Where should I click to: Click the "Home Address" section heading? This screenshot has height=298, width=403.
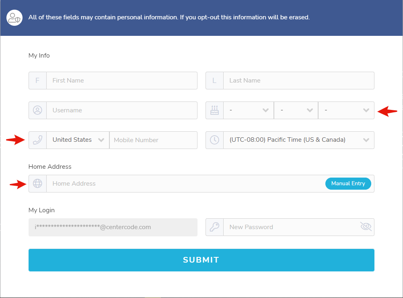click(50, 167)
